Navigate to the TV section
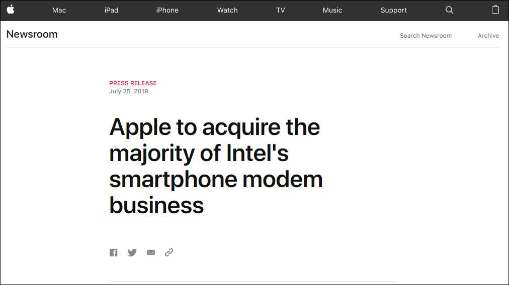 [x=281, y=10]
